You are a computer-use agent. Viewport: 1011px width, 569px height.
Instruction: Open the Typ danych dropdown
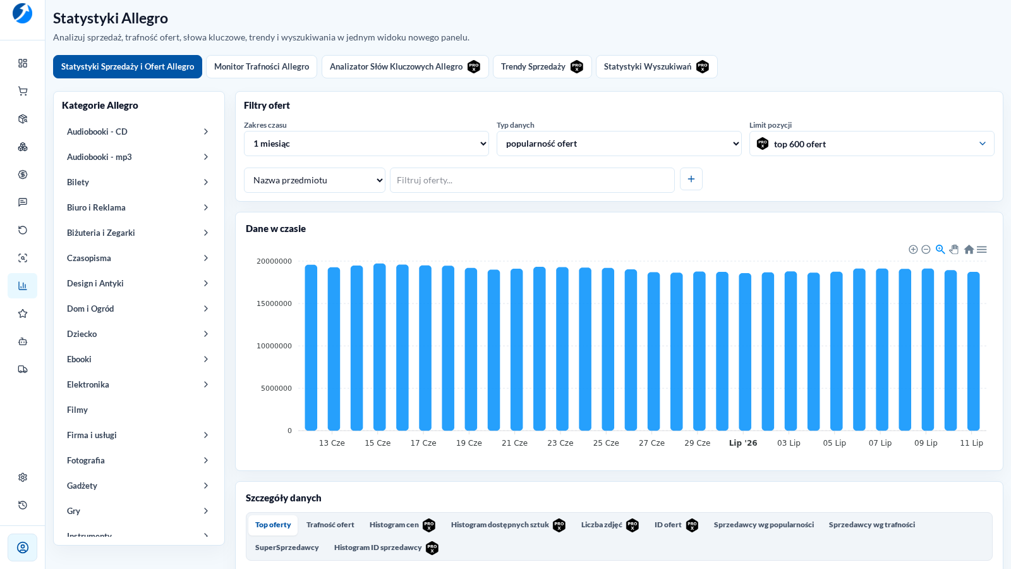pos(619,144)
